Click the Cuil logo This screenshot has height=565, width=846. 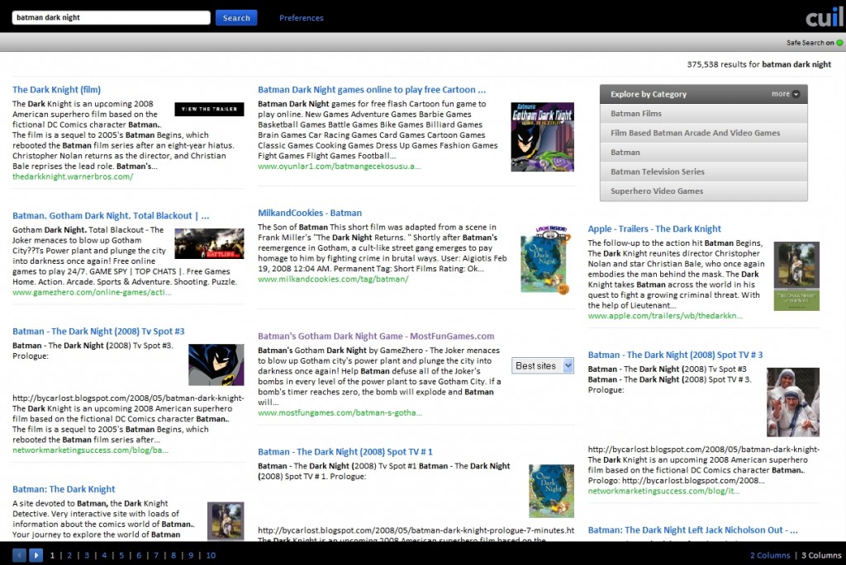[x=824, y=17]
